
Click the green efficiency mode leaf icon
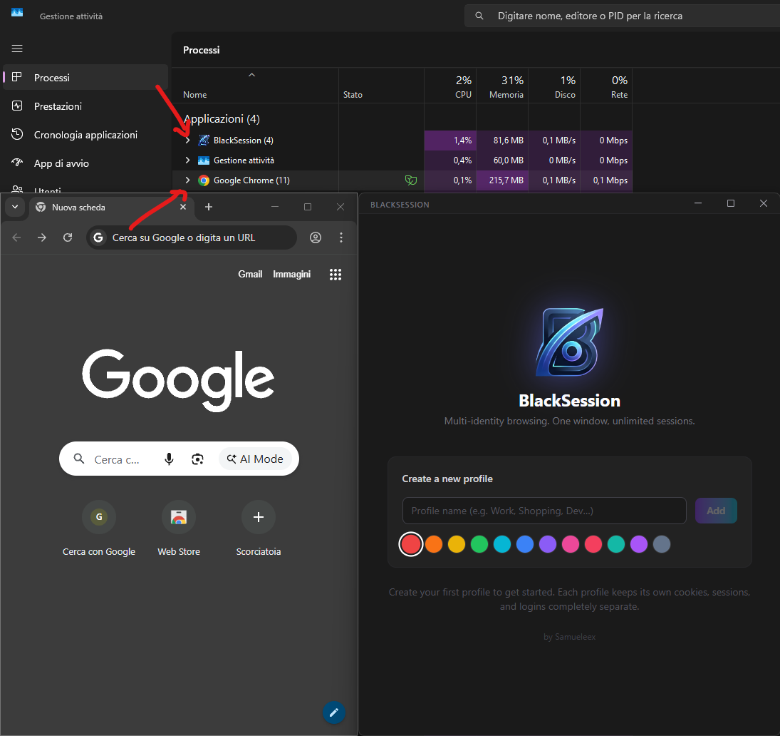(411, 180)
